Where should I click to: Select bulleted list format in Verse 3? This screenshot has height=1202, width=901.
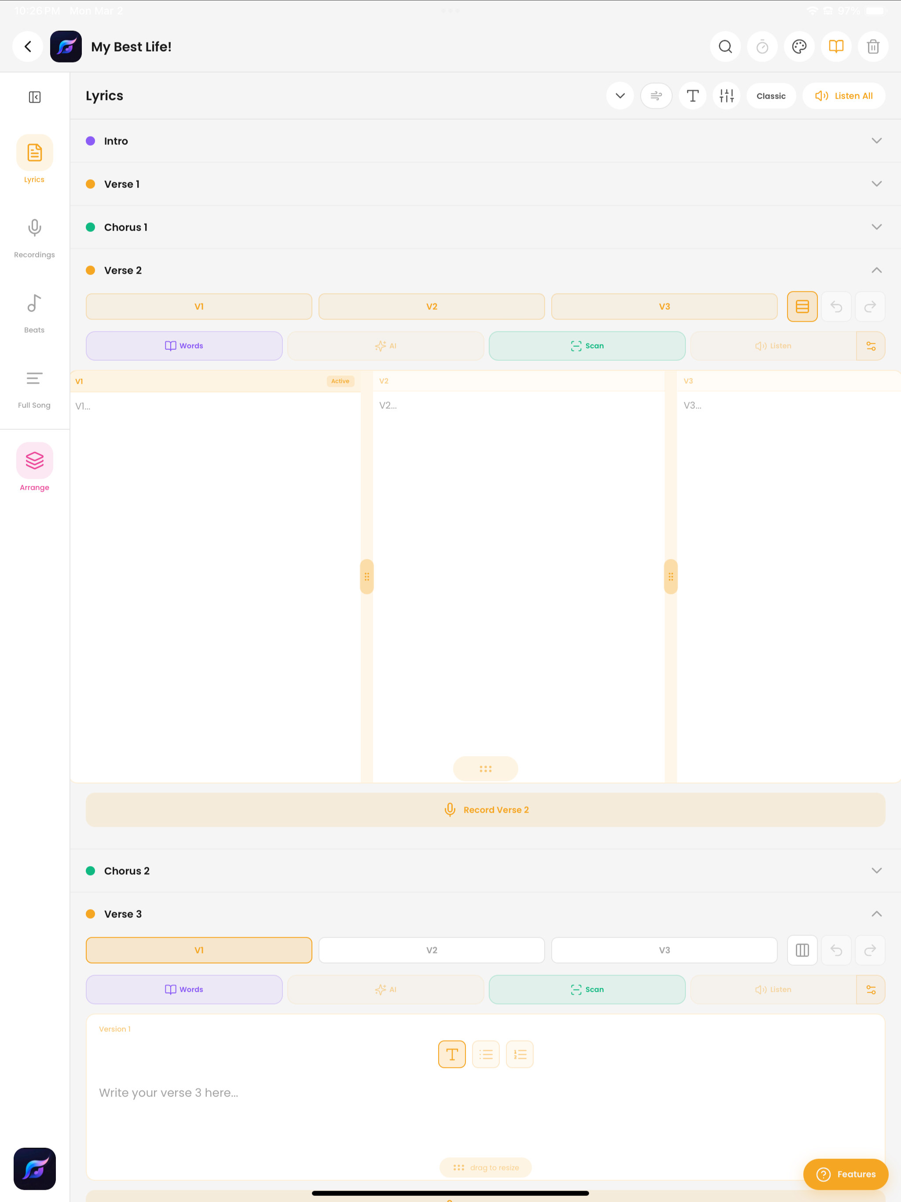486,1054
